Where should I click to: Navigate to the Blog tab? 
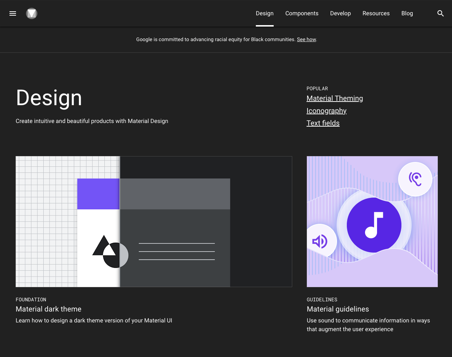[x=407, y=13]
